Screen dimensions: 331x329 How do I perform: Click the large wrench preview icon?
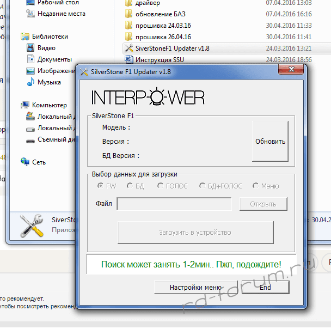32,225
